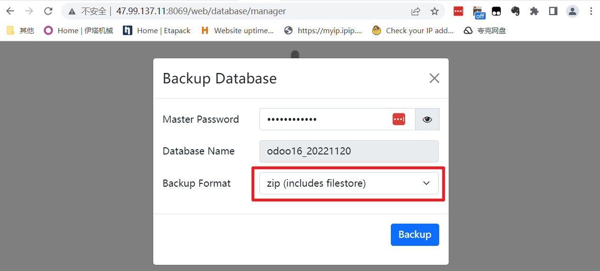Expand the Backup Format dropdown
The width and height of the screenshot is (600, 271).
coord(349,183)
